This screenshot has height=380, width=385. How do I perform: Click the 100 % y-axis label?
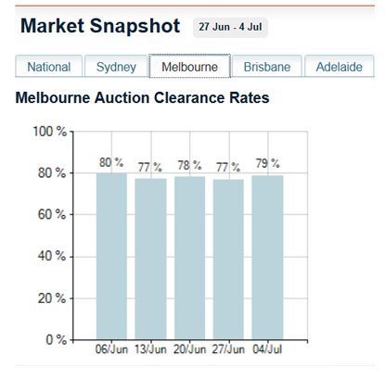(x=49, y=132)
